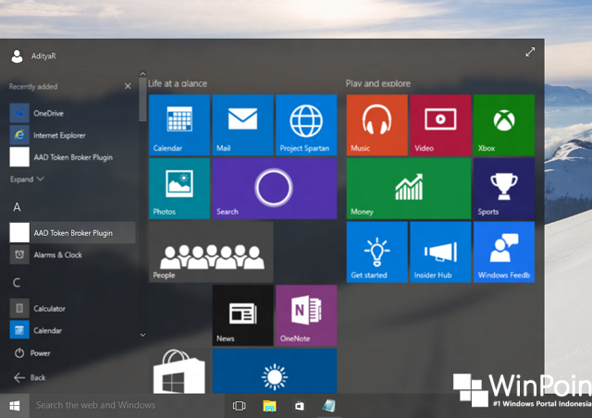The height and width of the screenshot is (418, 592).
Task: Click the letter A section header
Action: click(x=17, y=207)
